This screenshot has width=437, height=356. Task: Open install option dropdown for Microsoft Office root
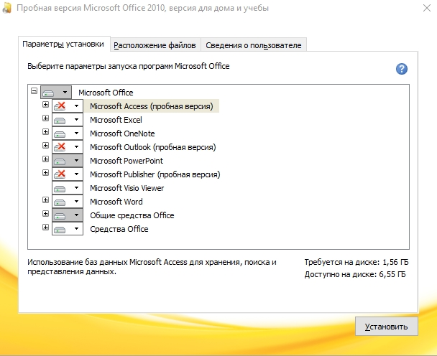pos(56,92)
